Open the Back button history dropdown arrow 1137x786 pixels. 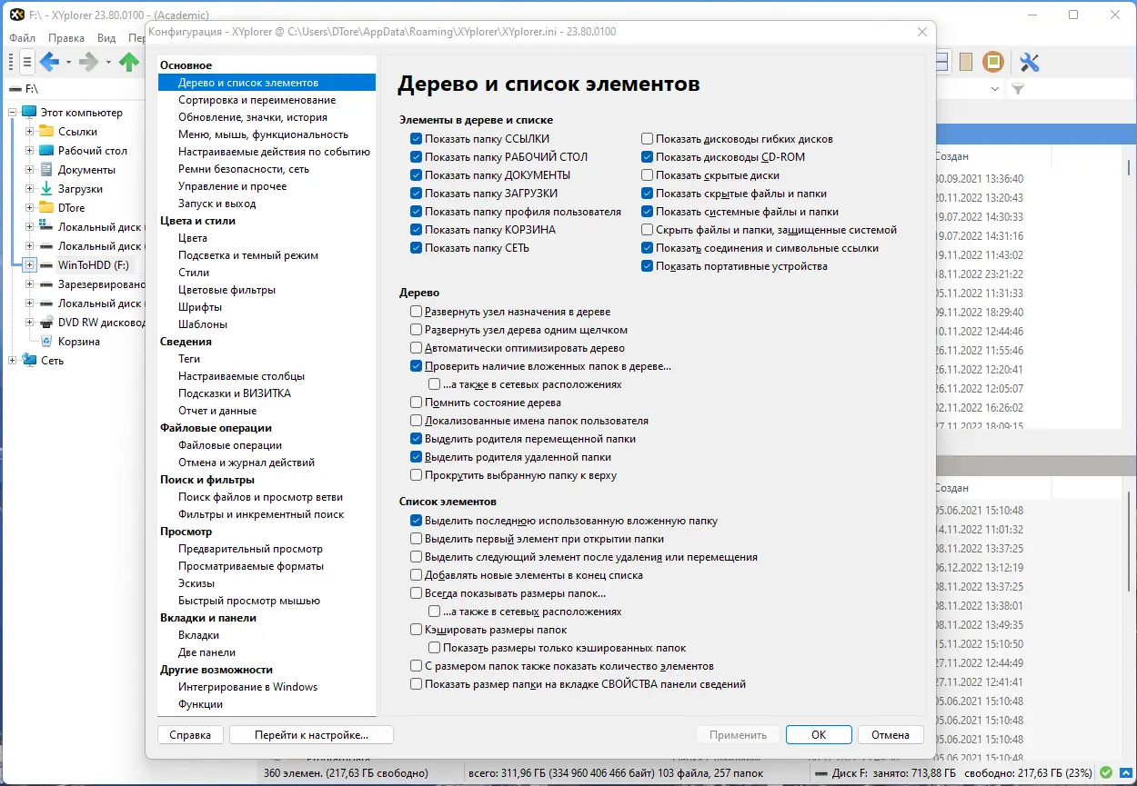[x=67, y=63]
